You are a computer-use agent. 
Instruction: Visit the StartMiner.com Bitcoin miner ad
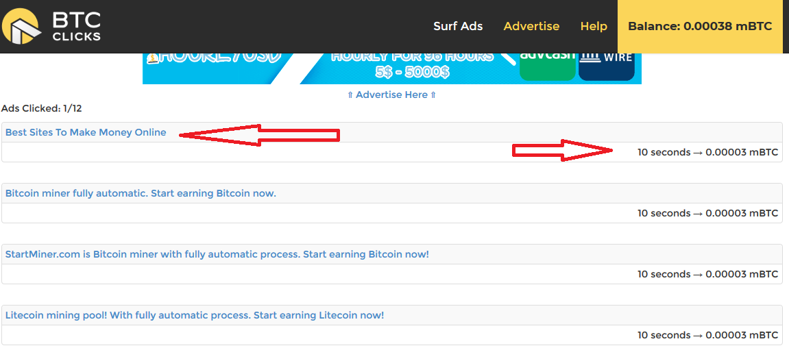[x=217, y=254]
